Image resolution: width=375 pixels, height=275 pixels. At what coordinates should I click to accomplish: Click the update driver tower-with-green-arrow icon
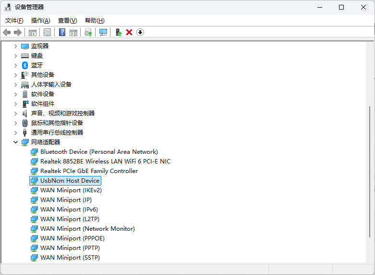pyautogui.click(x=119, y=32)
